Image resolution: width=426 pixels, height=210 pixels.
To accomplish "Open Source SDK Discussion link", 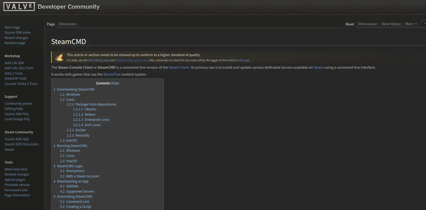I will (21, 144).
